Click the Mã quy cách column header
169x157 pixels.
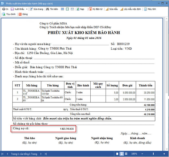(x=98, y=85)
